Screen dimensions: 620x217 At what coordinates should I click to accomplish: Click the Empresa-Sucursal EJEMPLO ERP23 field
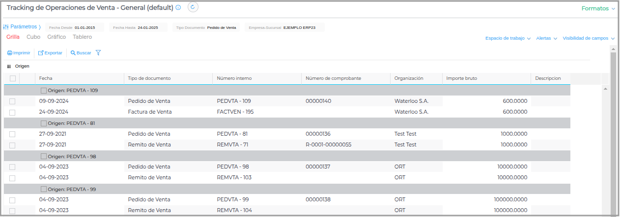[x=285, y=27]
